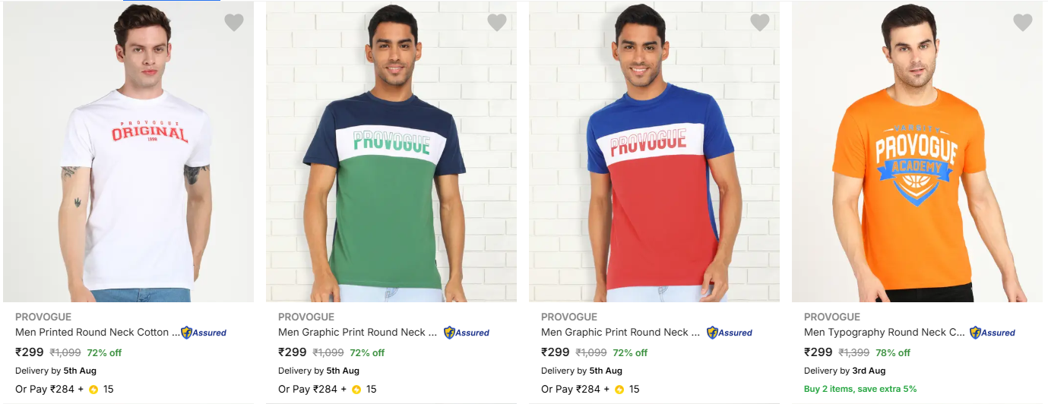The width and height of the screenshot is (1048, 404).
Task: Click Assured badge on Men Typography listing
Action: [x=993, y=333]
